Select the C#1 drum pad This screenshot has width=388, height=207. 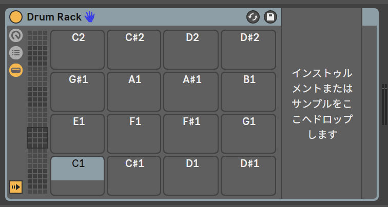click(134, 175)
